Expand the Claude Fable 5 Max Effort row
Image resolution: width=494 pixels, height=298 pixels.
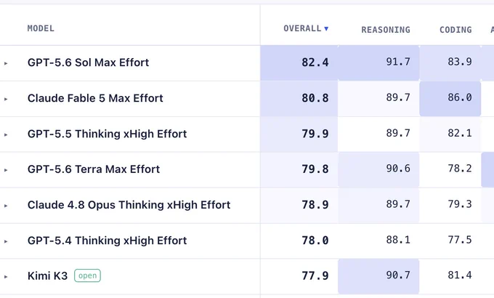[6, 99]
